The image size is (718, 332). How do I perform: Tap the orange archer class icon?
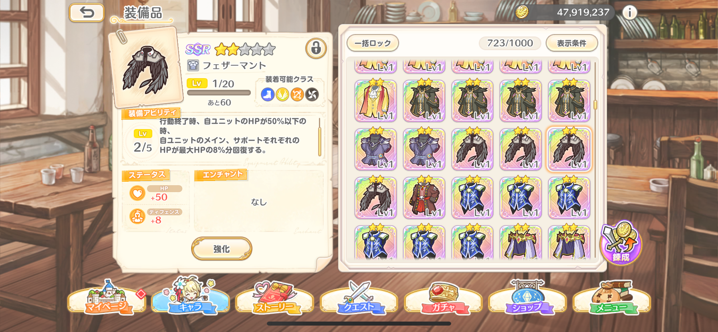click(297, 95)
